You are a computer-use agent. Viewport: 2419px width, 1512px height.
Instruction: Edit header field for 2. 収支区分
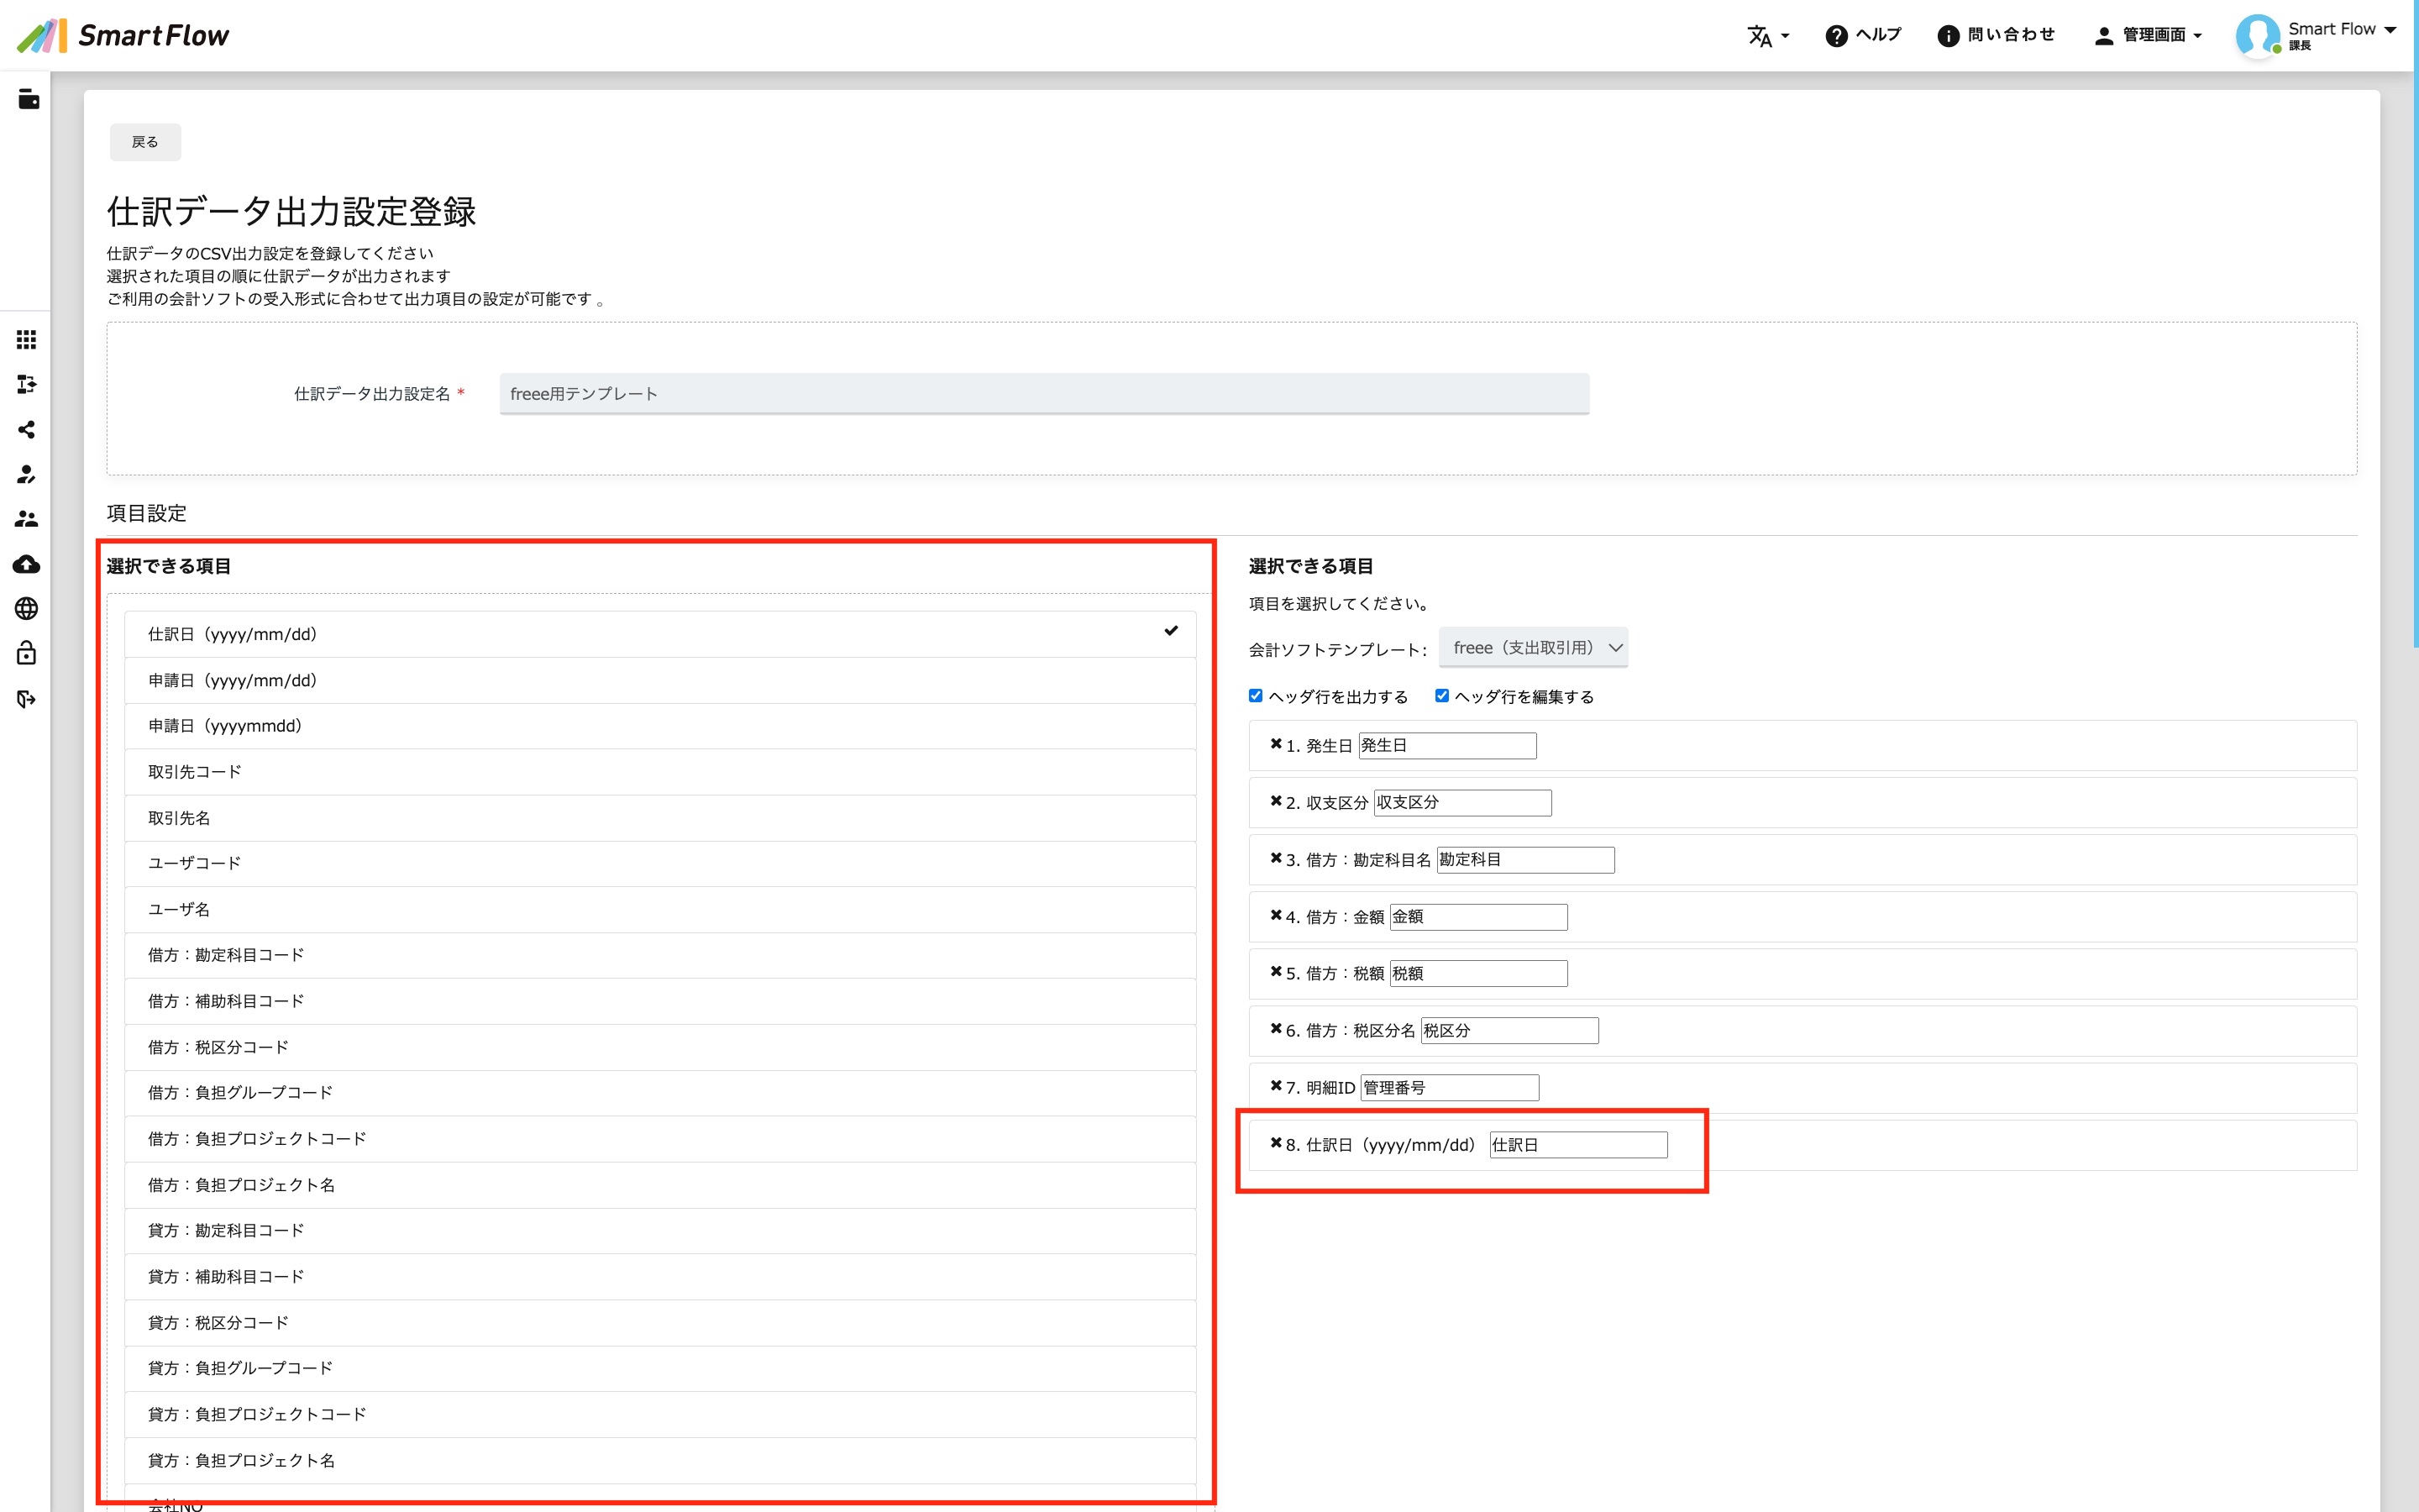click(1462, 803)
